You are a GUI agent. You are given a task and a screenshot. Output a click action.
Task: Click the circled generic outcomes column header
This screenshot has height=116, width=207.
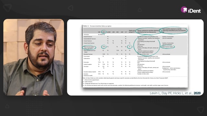click(x=148, y=31)
